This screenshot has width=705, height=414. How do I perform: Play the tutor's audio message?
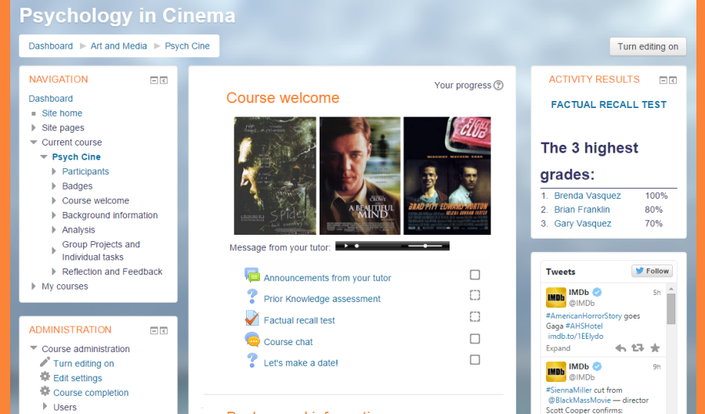(x=345, y=246)
